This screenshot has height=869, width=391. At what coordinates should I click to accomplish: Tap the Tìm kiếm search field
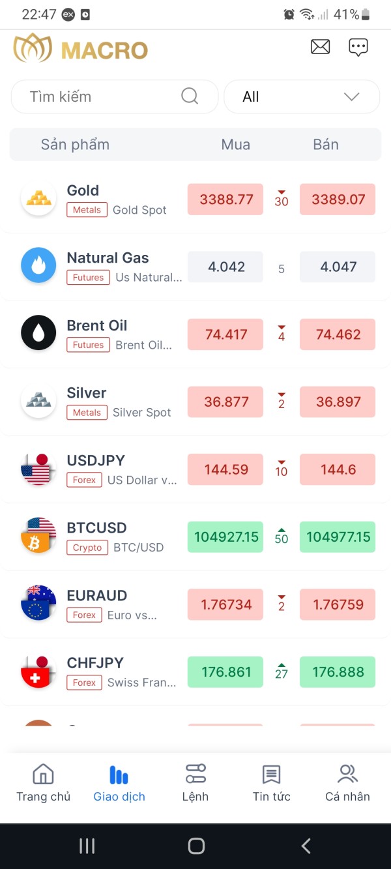pyautogui.click(x=98, y=97)
